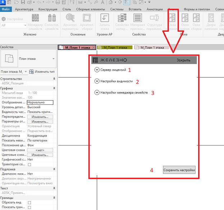
Task: Open the Менеджер семейств tool
Action: (35, 22)
